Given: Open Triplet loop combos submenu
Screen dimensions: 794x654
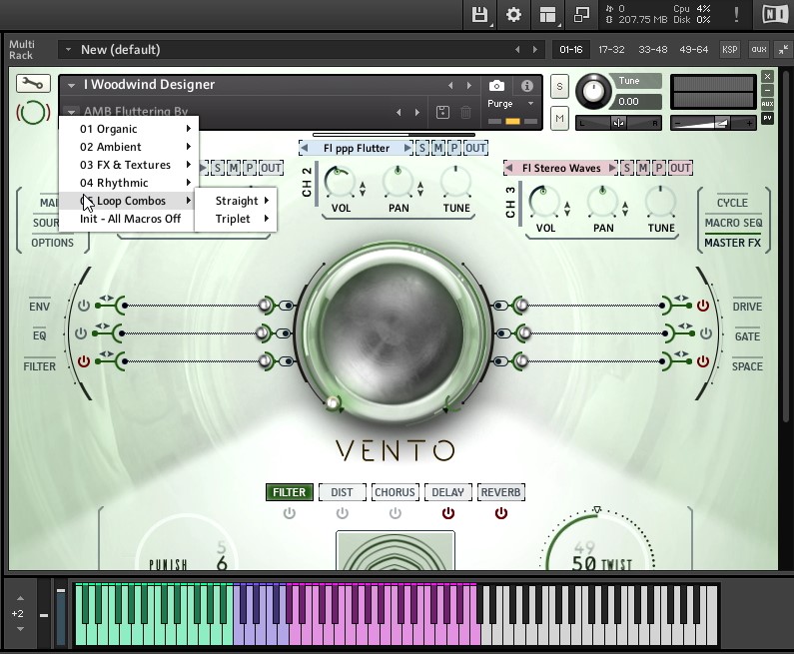Looking at the screenshot, I should (236, 219).
